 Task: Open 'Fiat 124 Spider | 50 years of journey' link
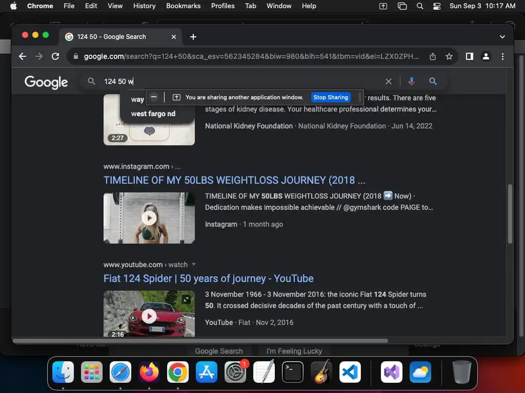coord(208,278)
